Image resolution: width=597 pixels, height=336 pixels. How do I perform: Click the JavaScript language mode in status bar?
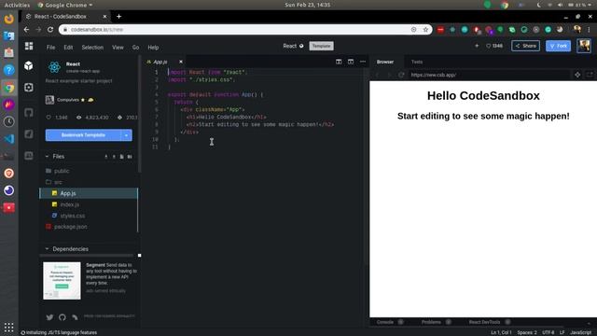point(580,332)
